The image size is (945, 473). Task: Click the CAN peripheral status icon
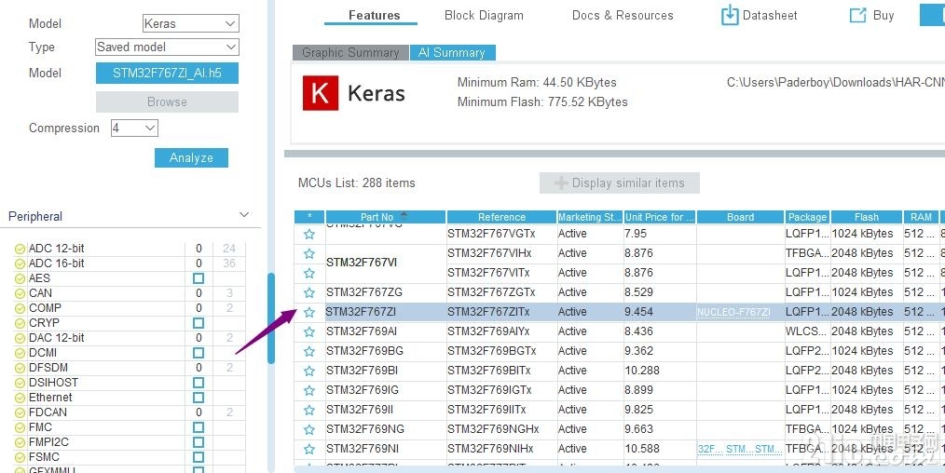(20, 293)
